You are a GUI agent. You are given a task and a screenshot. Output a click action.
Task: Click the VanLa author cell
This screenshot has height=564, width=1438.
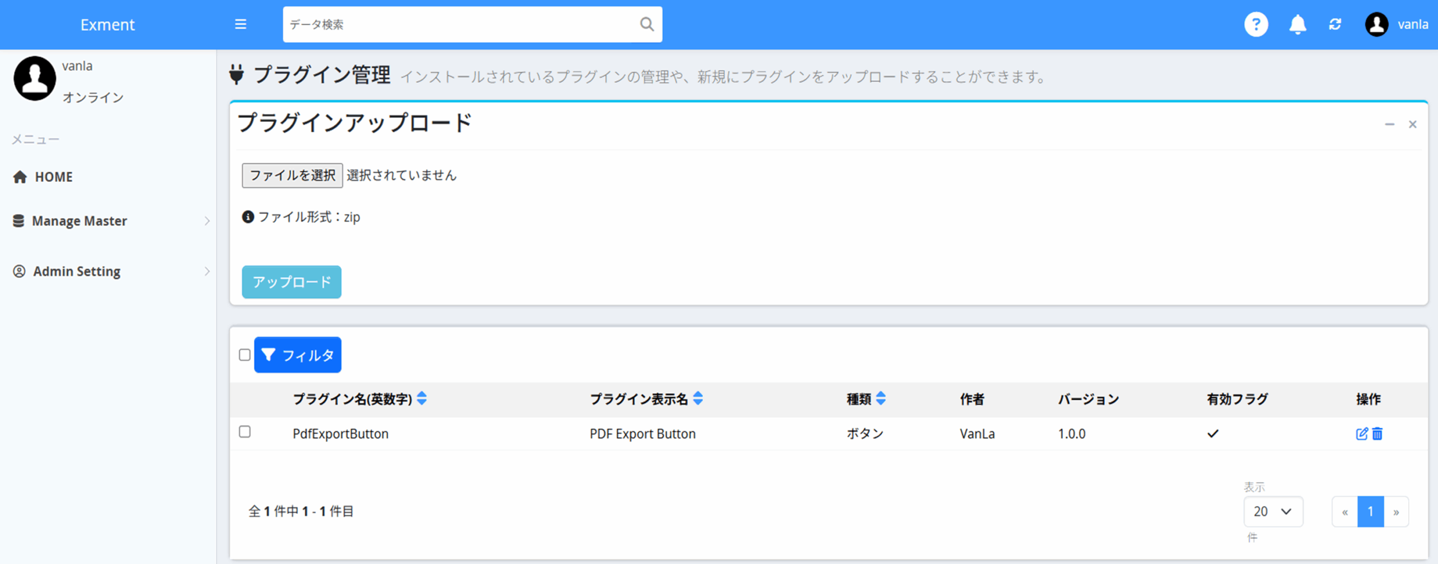(977, 433)
